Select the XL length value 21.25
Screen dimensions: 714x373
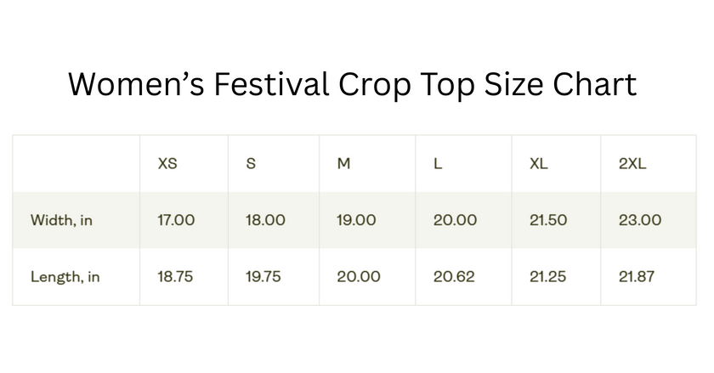pos(548,276)
